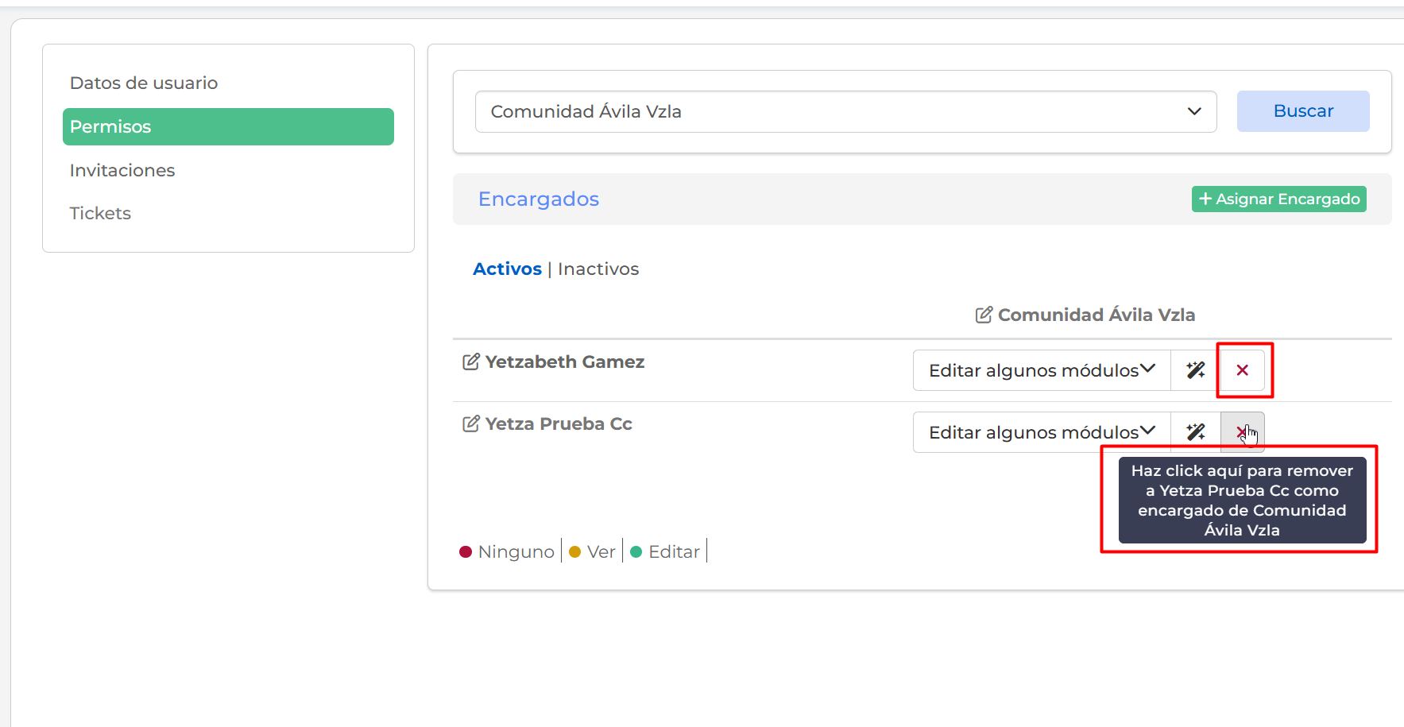Remove Yetzabeth Gamez as encargado with red X

pos(1243,370)
